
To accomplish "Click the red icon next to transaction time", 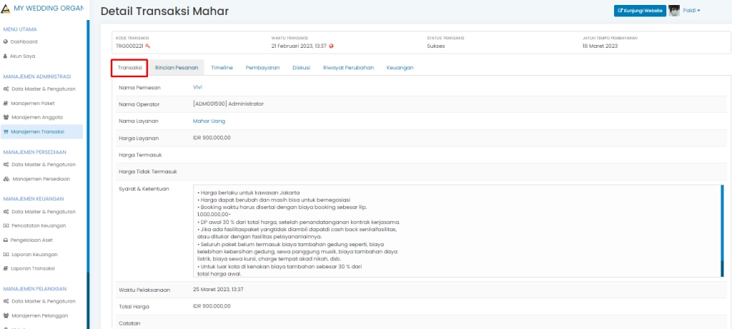I will coord(332,46).
